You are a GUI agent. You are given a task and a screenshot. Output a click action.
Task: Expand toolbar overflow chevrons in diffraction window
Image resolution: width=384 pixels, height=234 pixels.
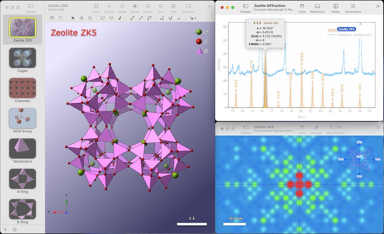click(x=378, y=6)
